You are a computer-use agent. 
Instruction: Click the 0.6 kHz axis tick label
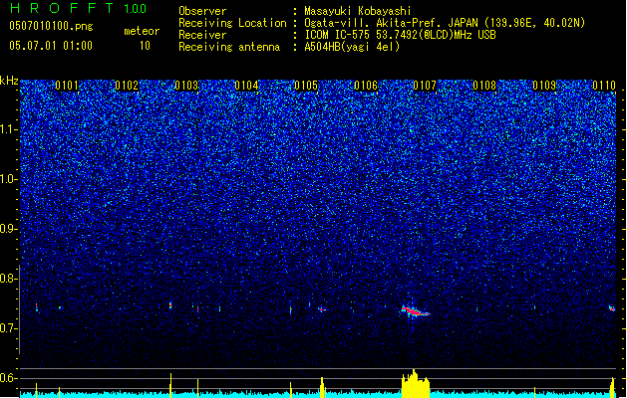tap(9, 378)
